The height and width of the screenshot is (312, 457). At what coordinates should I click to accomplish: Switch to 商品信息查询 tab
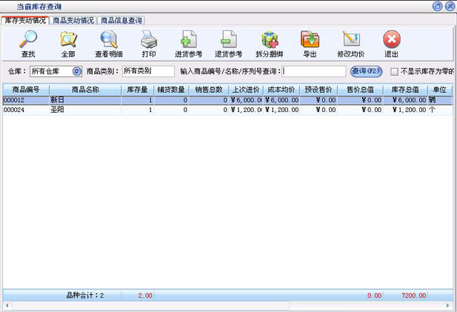pos(121,21)
